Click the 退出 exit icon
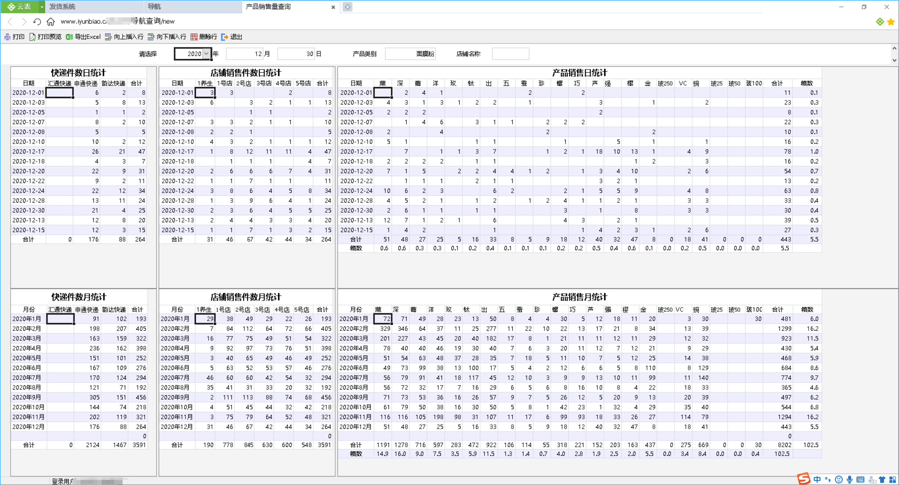Image resolution: width=899 pixels, height=485 pixels. point(225,37)
